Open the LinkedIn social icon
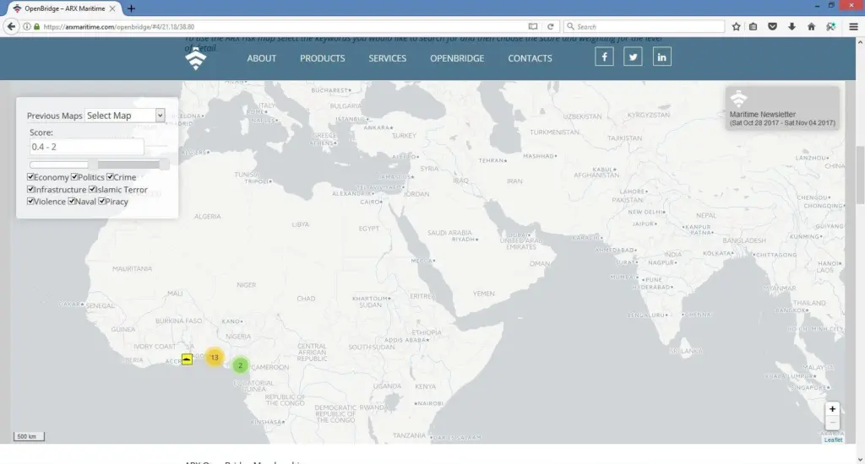 (661, 57)
